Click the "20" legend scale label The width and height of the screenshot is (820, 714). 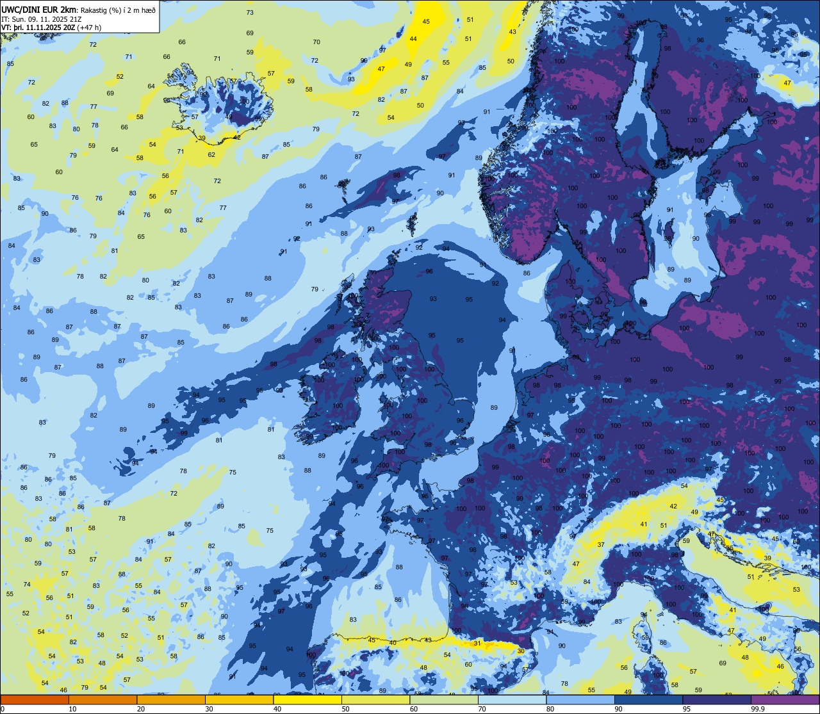[141, 709]
